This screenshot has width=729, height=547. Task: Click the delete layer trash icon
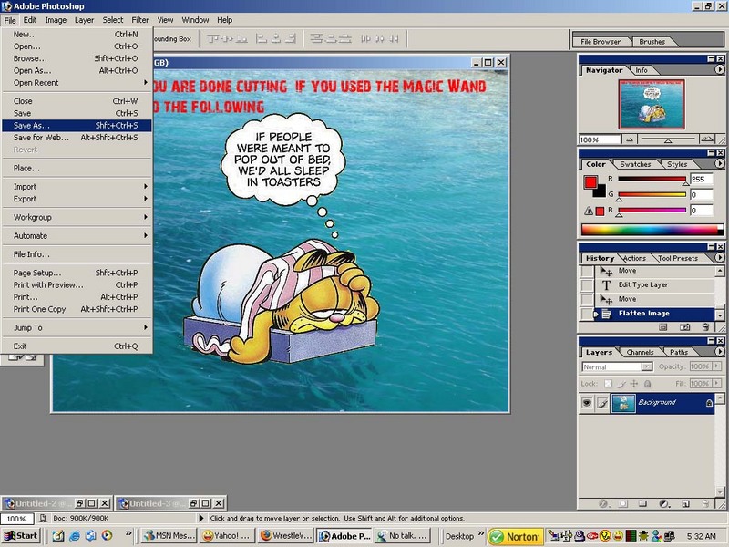point(705,503)
